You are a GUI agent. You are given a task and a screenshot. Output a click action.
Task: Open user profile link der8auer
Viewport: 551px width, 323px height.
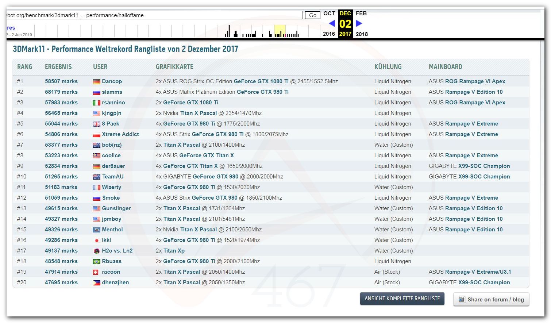point(113,166)
